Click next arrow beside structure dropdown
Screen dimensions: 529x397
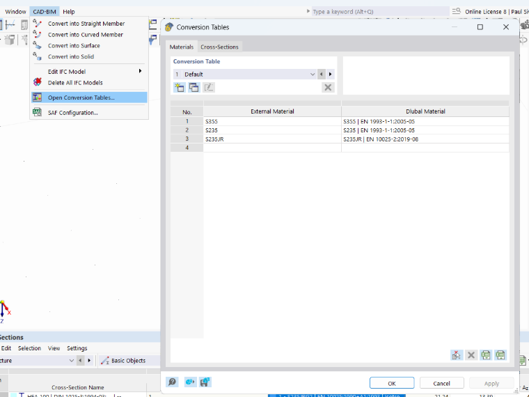click(89, 361)
